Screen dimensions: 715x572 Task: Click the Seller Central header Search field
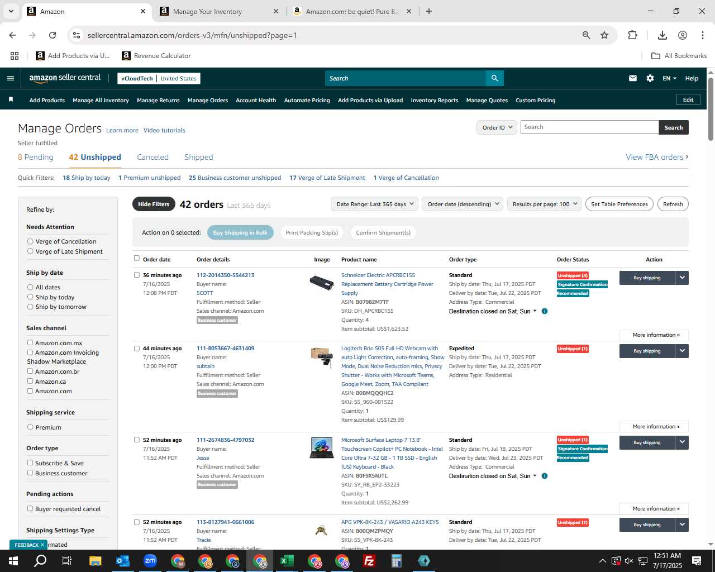coord(405,78)
